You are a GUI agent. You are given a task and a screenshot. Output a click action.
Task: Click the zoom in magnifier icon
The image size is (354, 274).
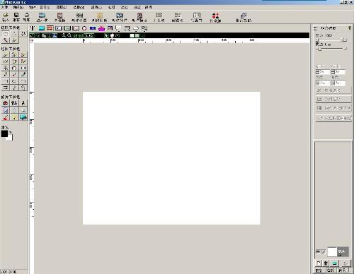pyautogui.click(x=64, y=35)
